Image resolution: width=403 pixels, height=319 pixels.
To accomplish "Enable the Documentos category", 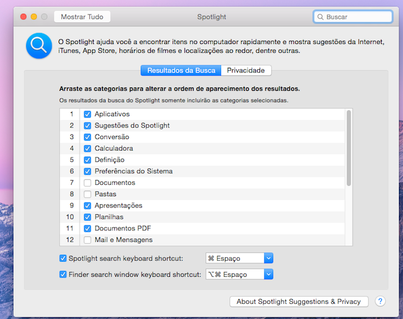I will pyautogui.click(x=88, y=183).
